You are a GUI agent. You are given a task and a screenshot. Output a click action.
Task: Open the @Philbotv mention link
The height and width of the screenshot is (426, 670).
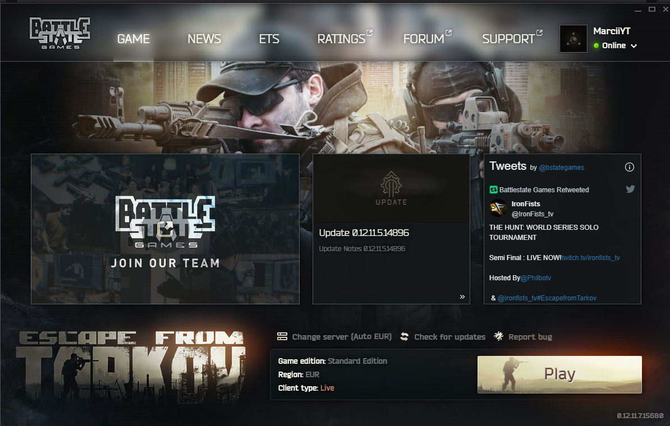tap(536, 278)
